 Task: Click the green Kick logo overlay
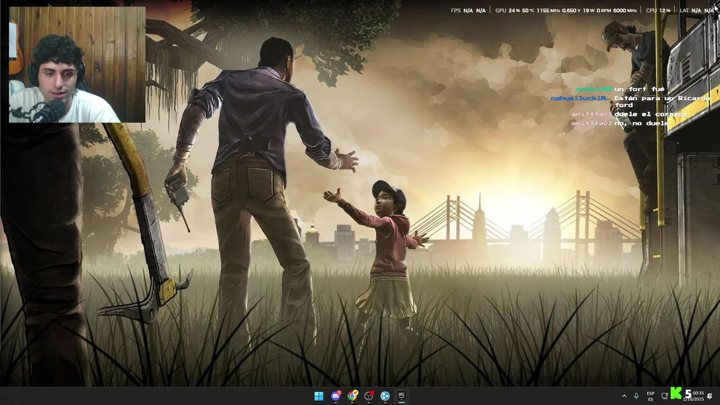[677, 394]
